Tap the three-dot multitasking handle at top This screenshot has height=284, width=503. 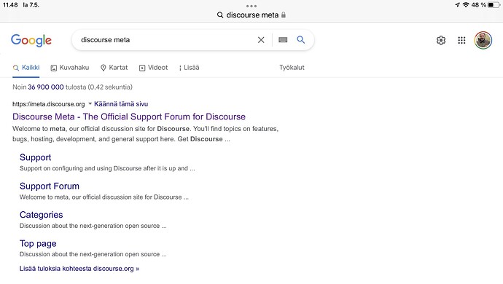pyautogui.click(x=251, y=6)
